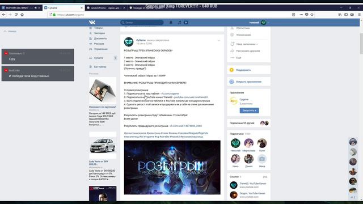
Task: Switch to the randomPromo tab
Action: point(105,8)
